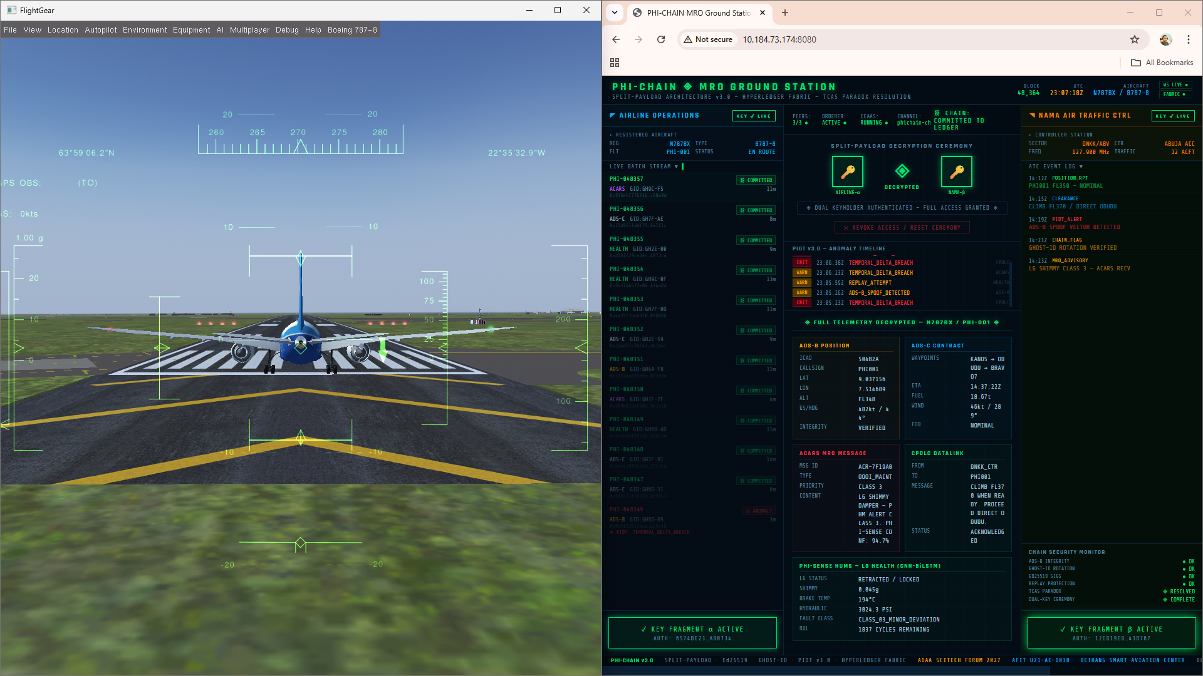Open the Multiplayer menu in FlightGear
Image resolution: width=1203 pixels, height=676 pixels.
pos(249,30)
